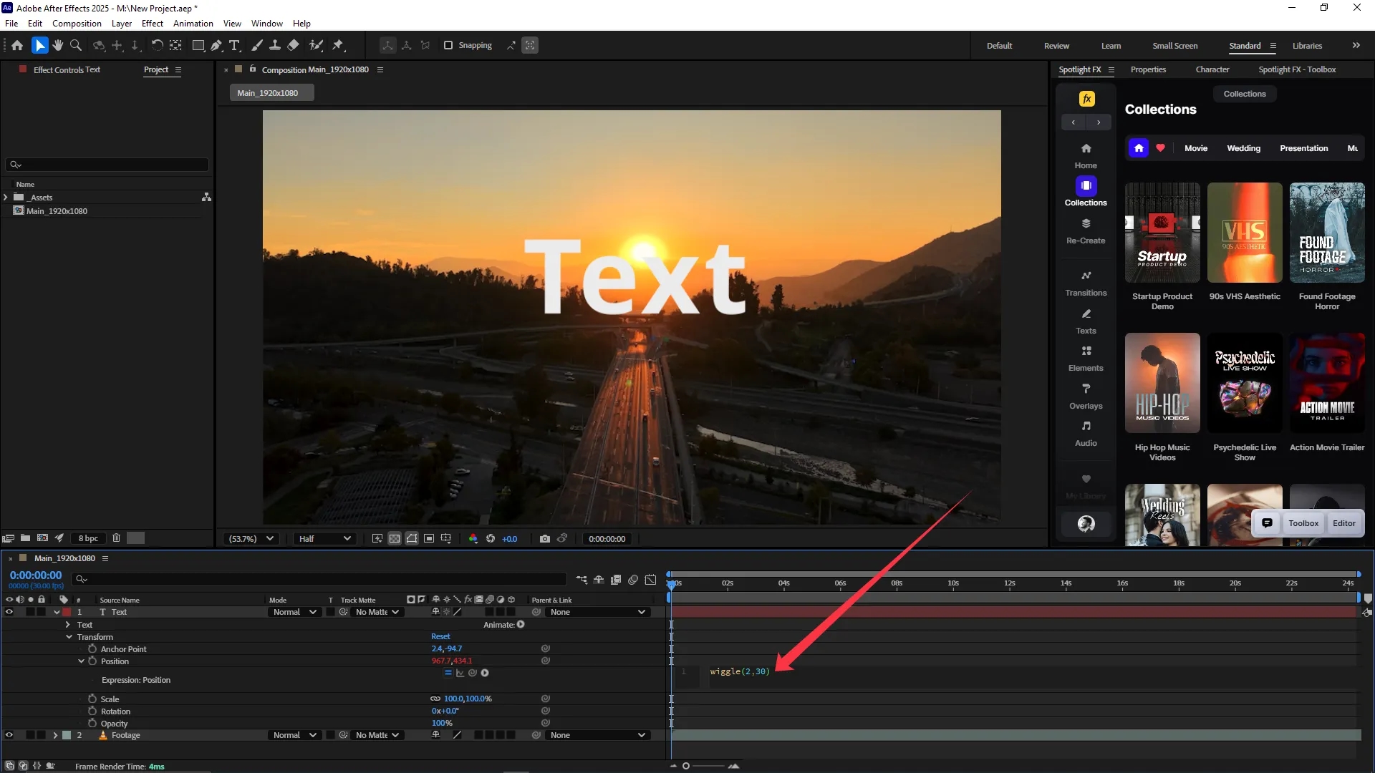The height and width of the screenshot is (773, 1375).
Task: Choose the Horizontal Type tool
Action: (x=234, y=45)
